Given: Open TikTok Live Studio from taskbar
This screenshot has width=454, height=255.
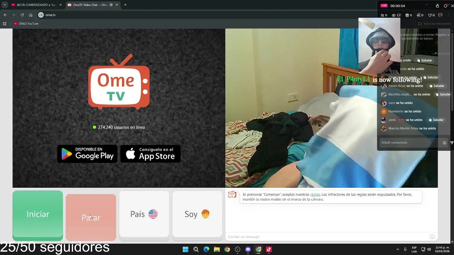Looking at the screenshot, I should point(269,249).
